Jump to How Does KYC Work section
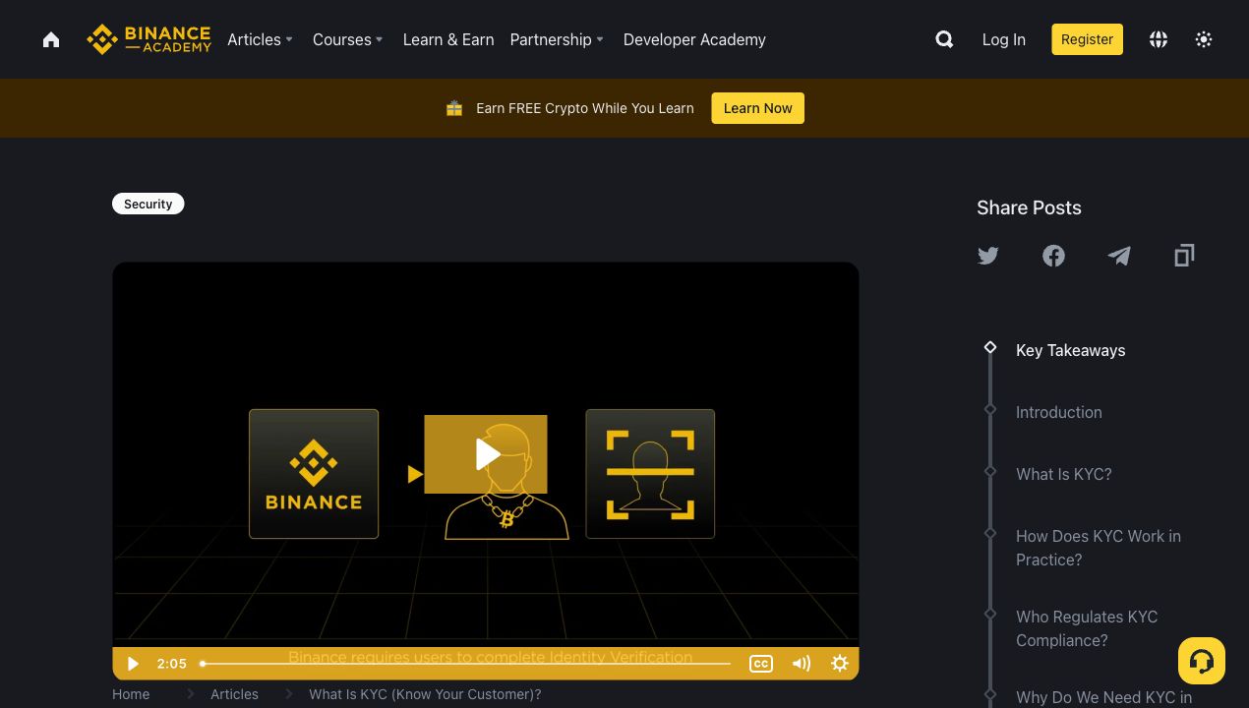 tap(1099, 548)
